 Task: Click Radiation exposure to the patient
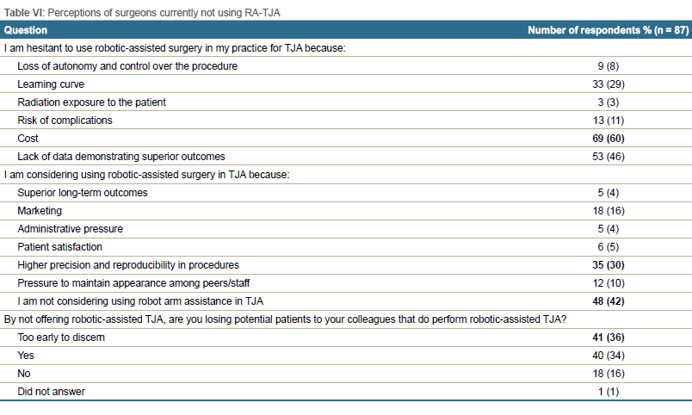click(91, 102)
